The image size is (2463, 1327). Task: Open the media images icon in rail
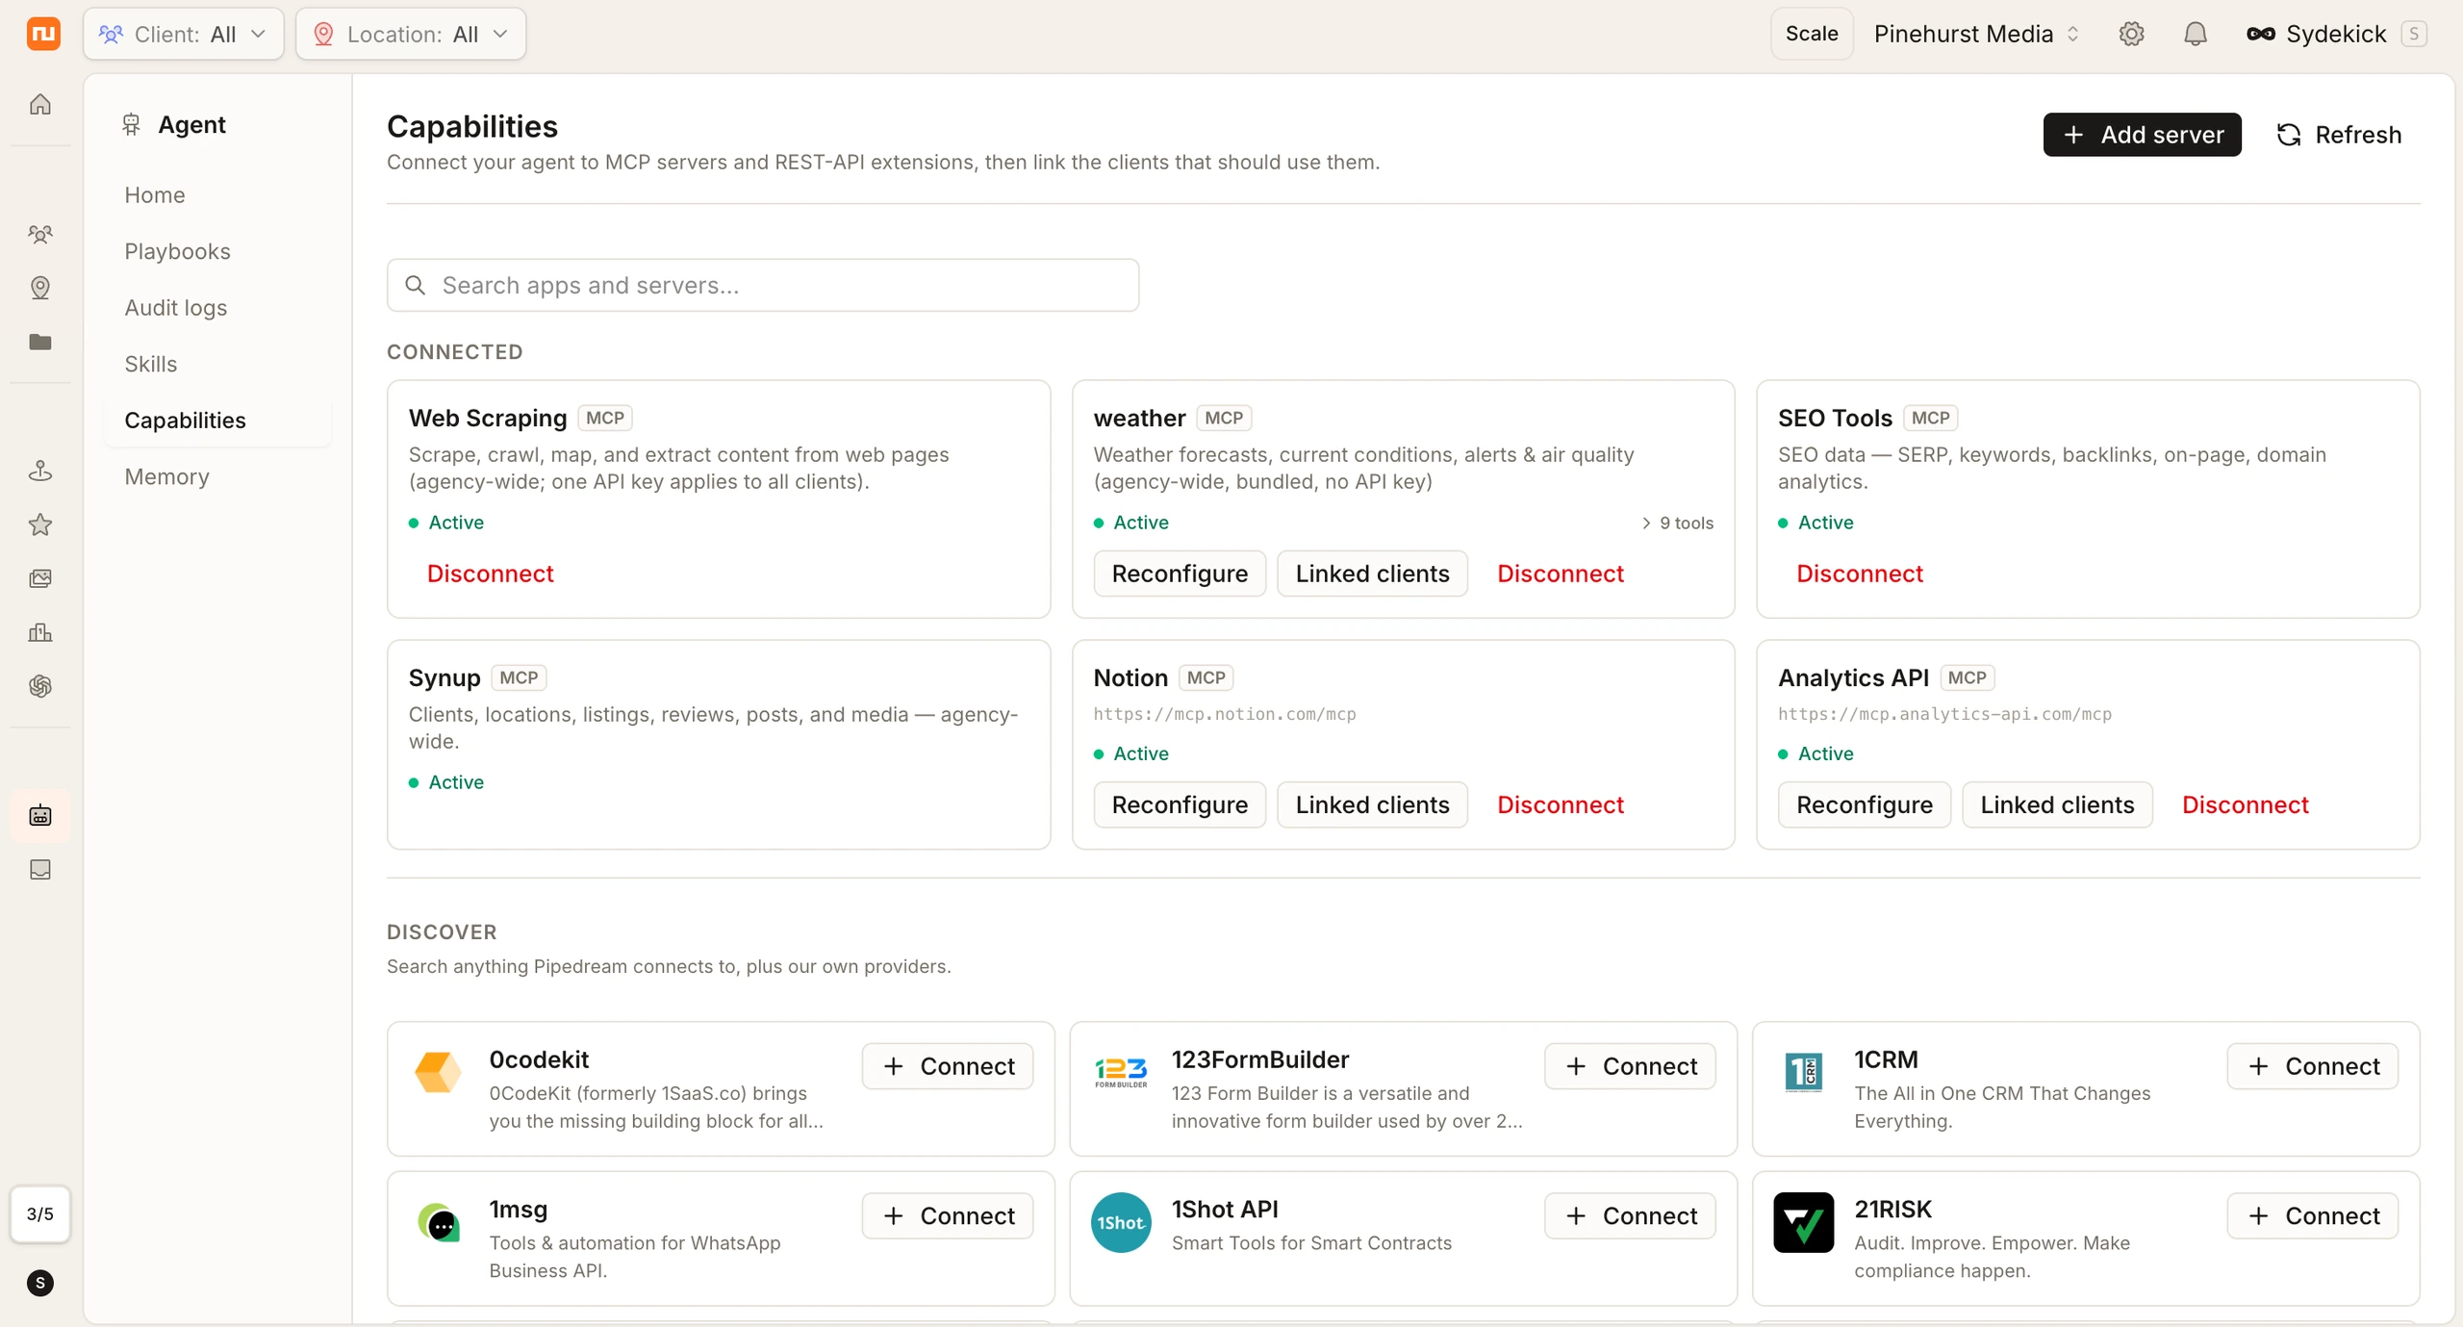click(x=40, y=578)
